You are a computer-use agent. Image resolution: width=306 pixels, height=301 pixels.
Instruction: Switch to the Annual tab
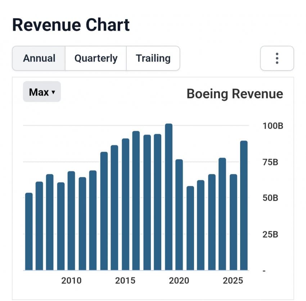pos(39,58)
